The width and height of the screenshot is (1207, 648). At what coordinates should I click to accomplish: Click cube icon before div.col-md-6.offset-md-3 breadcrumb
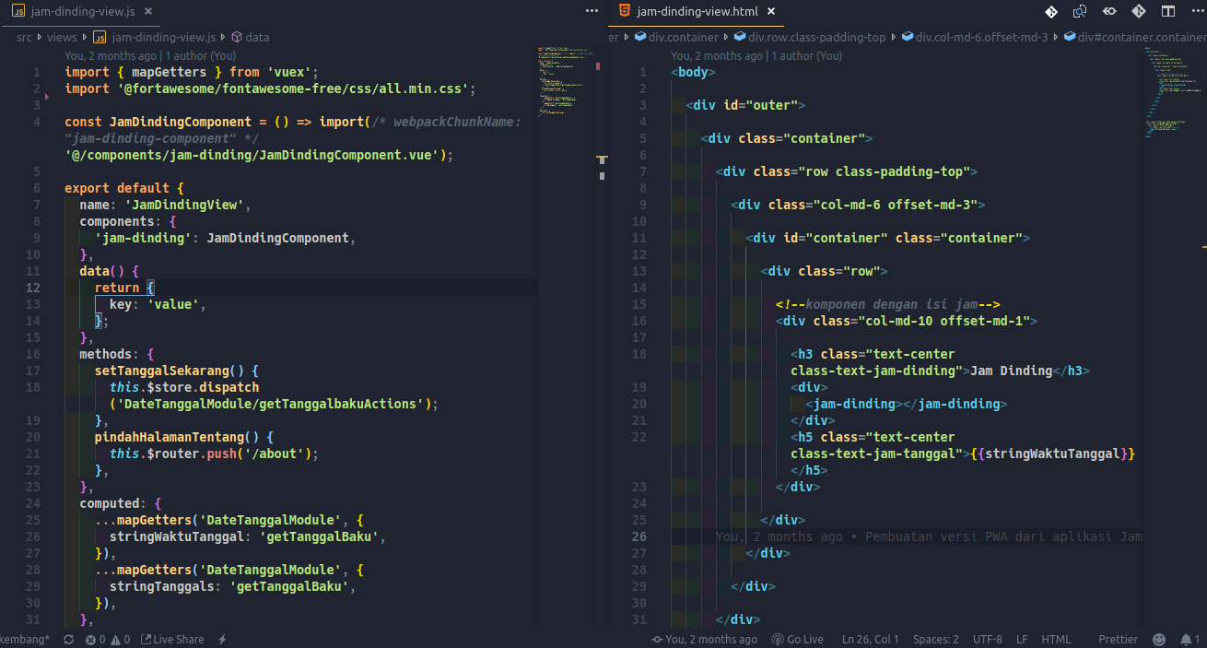coord(907,37)
